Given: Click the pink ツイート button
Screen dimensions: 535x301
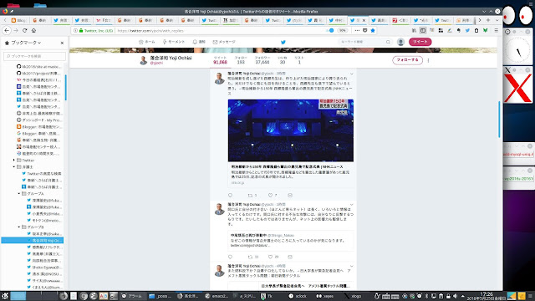Looking at the screenshot, I should click(x=420, y=42).
